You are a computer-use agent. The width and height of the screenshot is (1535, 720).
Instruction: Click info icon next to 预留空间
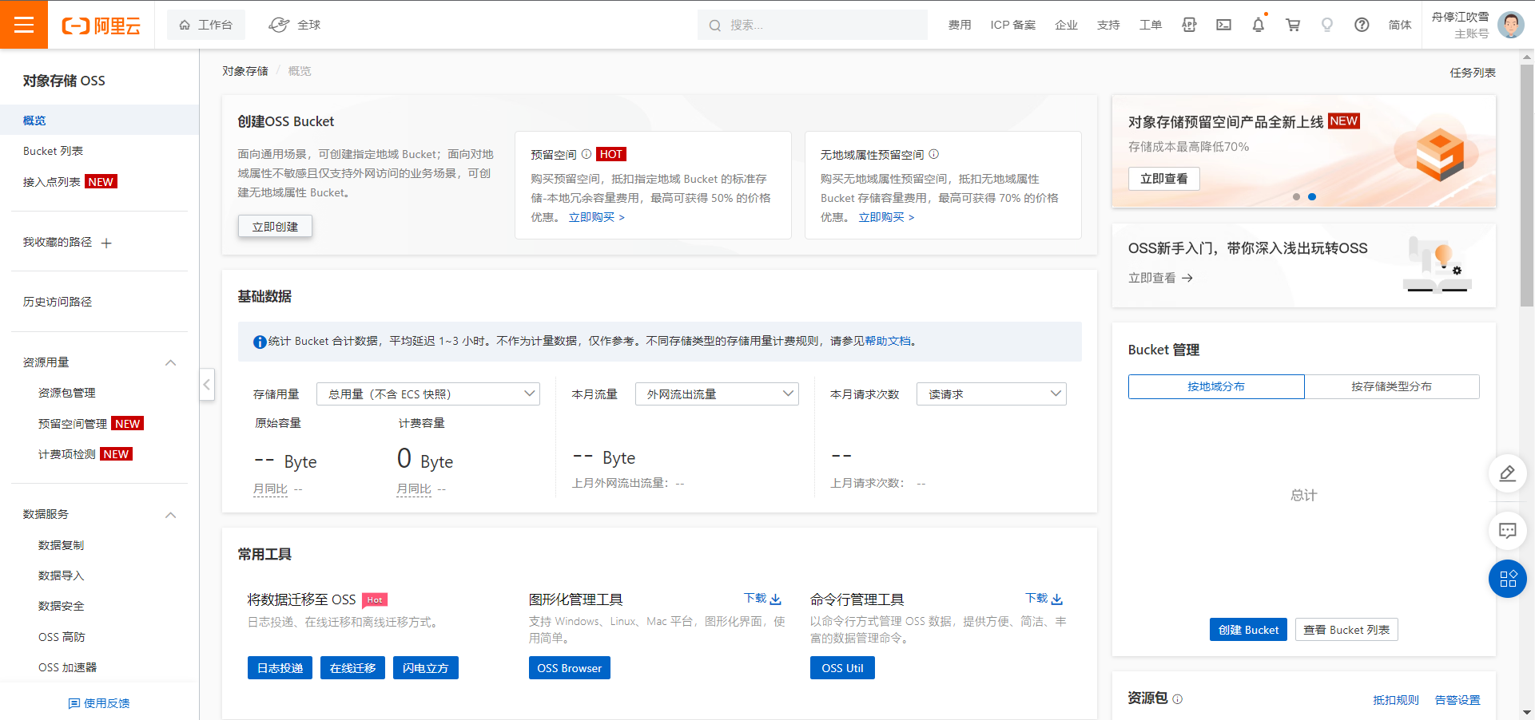tap(587, 154)
